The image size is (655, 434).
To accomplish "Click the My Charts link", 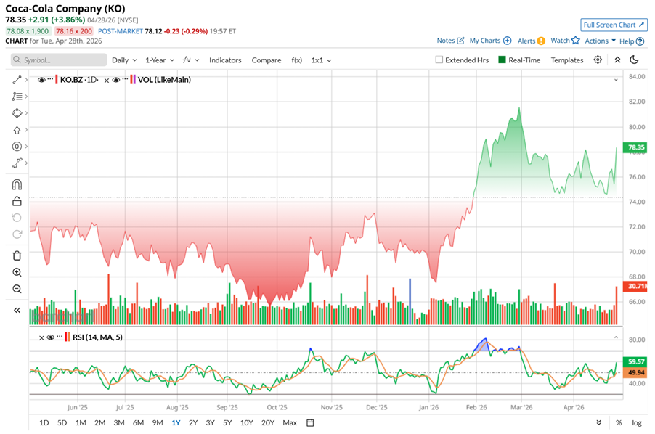I will tap(484, 41).
